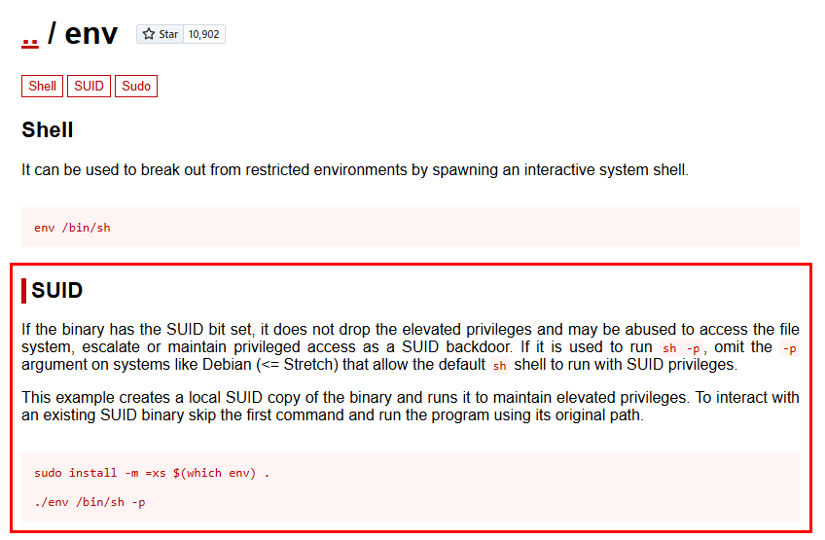Click the Shell section heading

click(48, 130)
